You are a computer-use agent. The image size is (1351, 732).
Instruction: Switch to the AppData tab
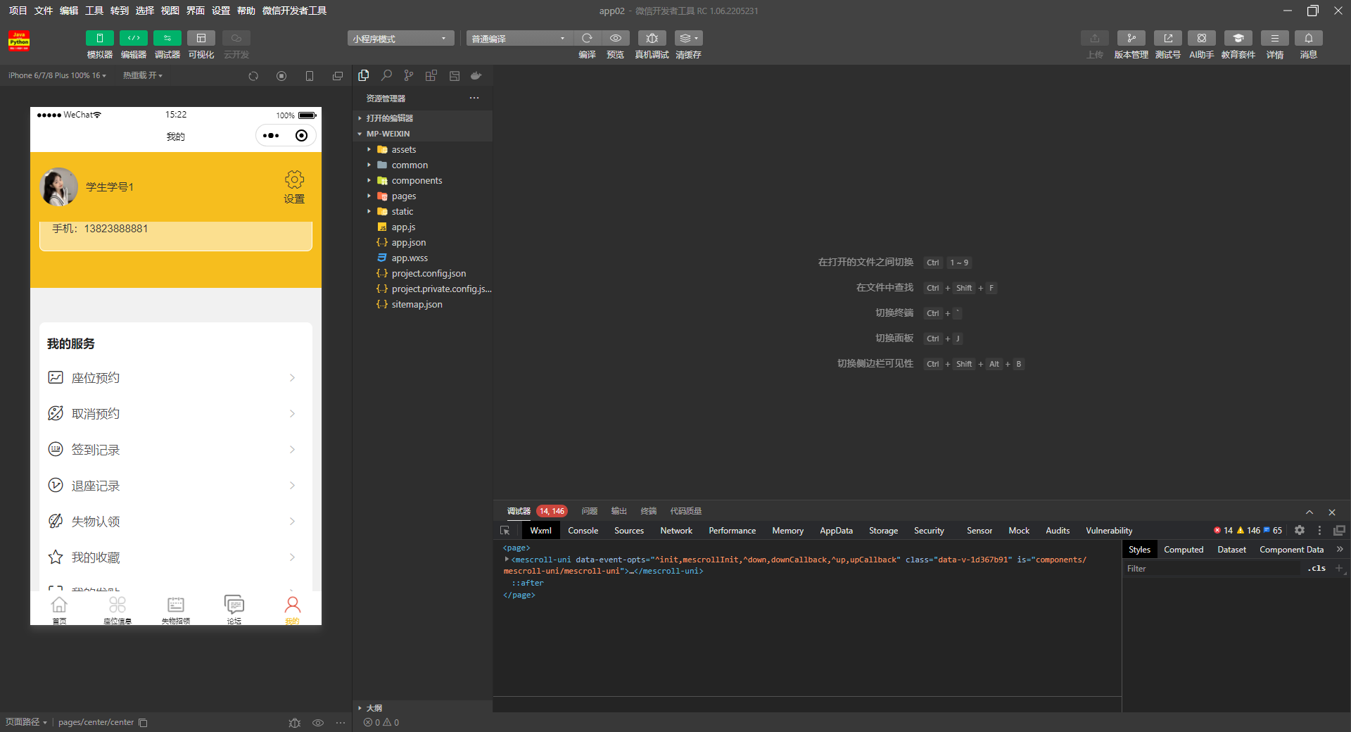pyautogui.click(x=836, y=531)
